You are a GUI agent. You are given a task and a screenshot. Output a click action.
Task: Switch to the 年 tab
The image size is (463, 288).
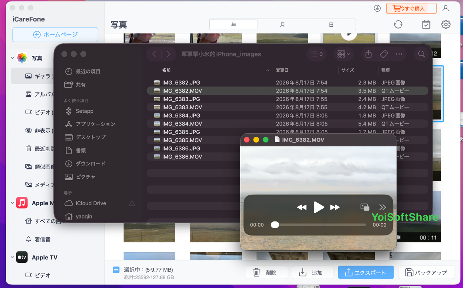pyautogui.click(x=234, y=25)
